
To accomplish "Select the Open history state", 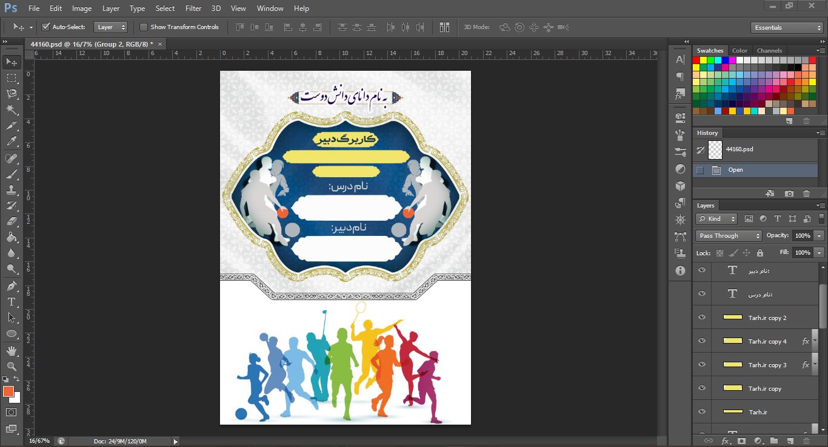I will point(755,170).
